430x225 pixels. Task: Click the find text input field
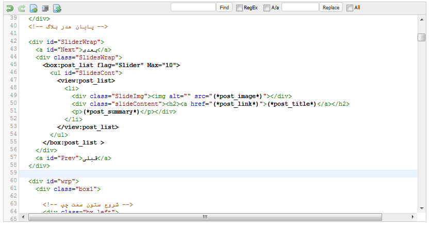(x=193, y=7)
